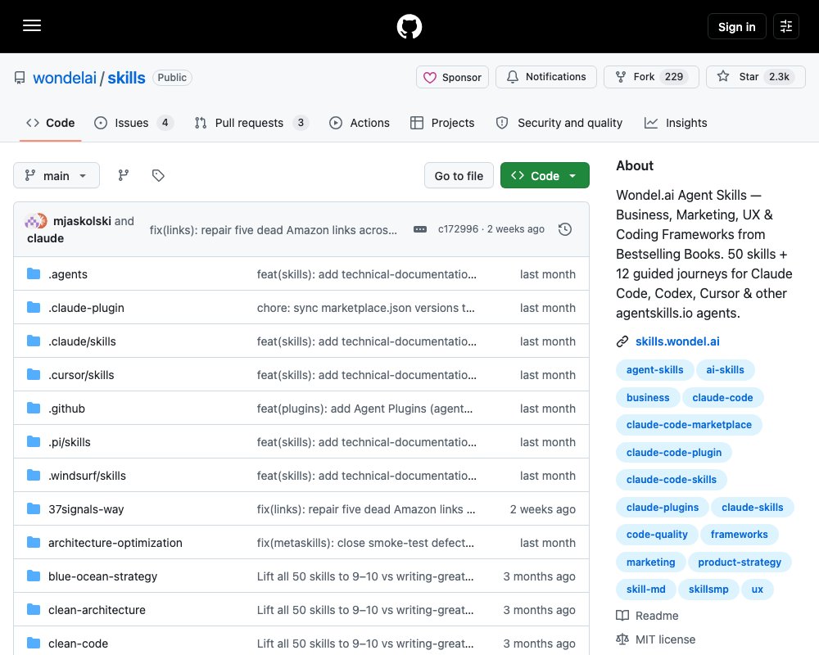Open the skills repository link

pos(126,78)
